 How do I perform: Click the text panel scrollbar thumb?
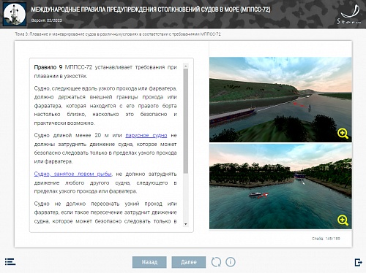point(186,121)
